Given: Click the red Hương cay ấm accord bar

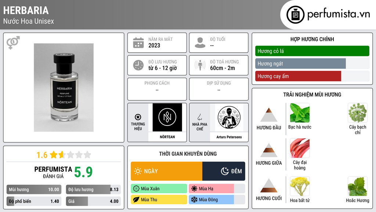Looking at the screenshot, I should pyautogui.click(x=312, y=76).
